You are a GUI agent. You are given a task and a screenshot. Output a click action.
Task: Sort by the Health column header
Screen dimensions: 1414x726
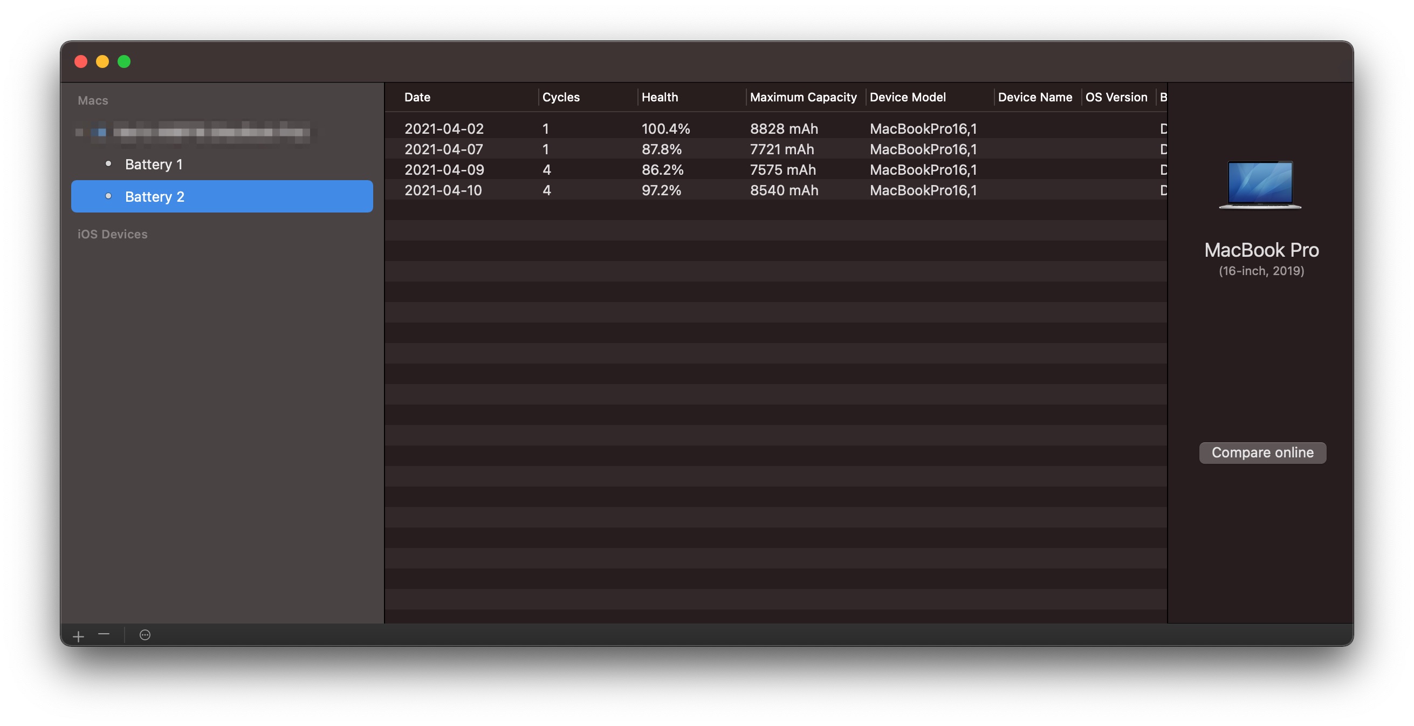click(660, 97)
